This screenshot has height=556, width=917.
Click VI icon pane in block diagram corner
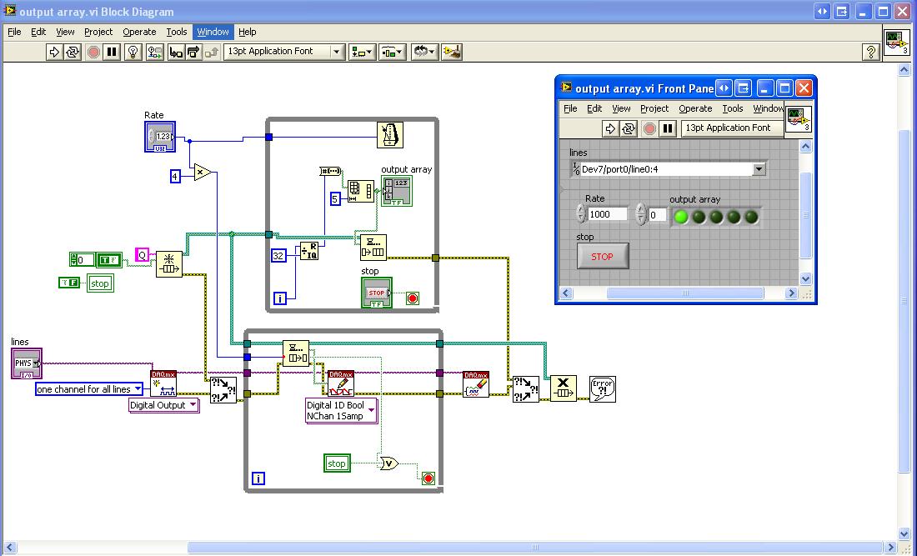coord(896,42)
